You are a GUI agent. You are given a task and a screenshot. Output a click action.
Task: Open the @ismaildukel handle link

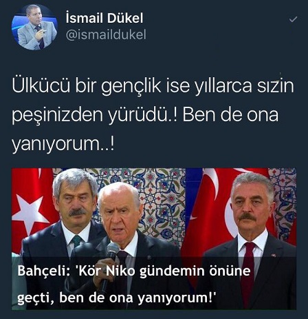[106, 34]
